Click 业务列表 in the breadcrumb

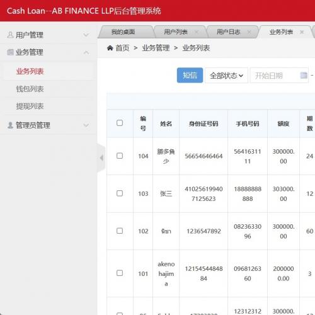click(x=196, y=48)
